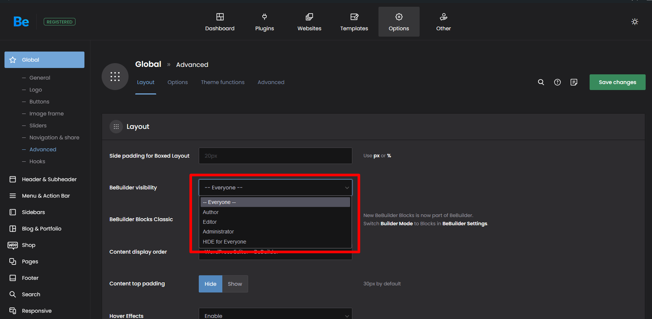Set Content top padding to Show
Viewport: 652px width, 319px height.
pos(235,284)
